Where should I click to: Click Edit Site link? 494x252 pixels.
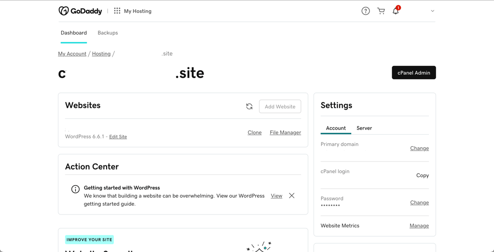coord(118,137)
